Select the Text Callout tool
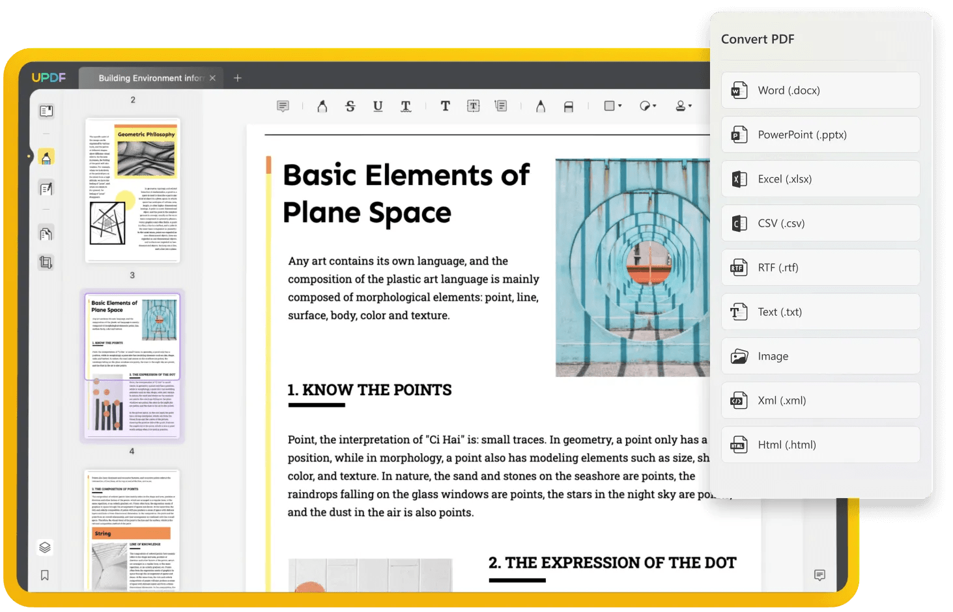Image resolution: width=953 pixels, height=612 pixels. (501, 106)
